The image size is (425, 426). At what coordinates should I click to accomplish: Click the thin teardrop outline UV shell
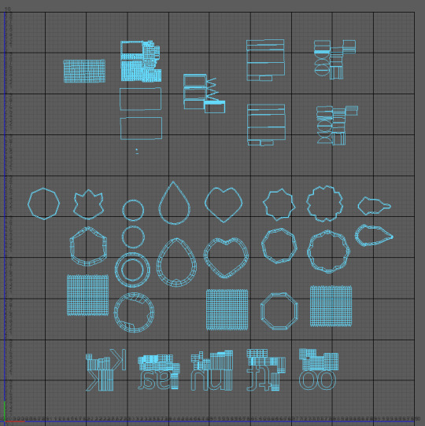(174, 203)
